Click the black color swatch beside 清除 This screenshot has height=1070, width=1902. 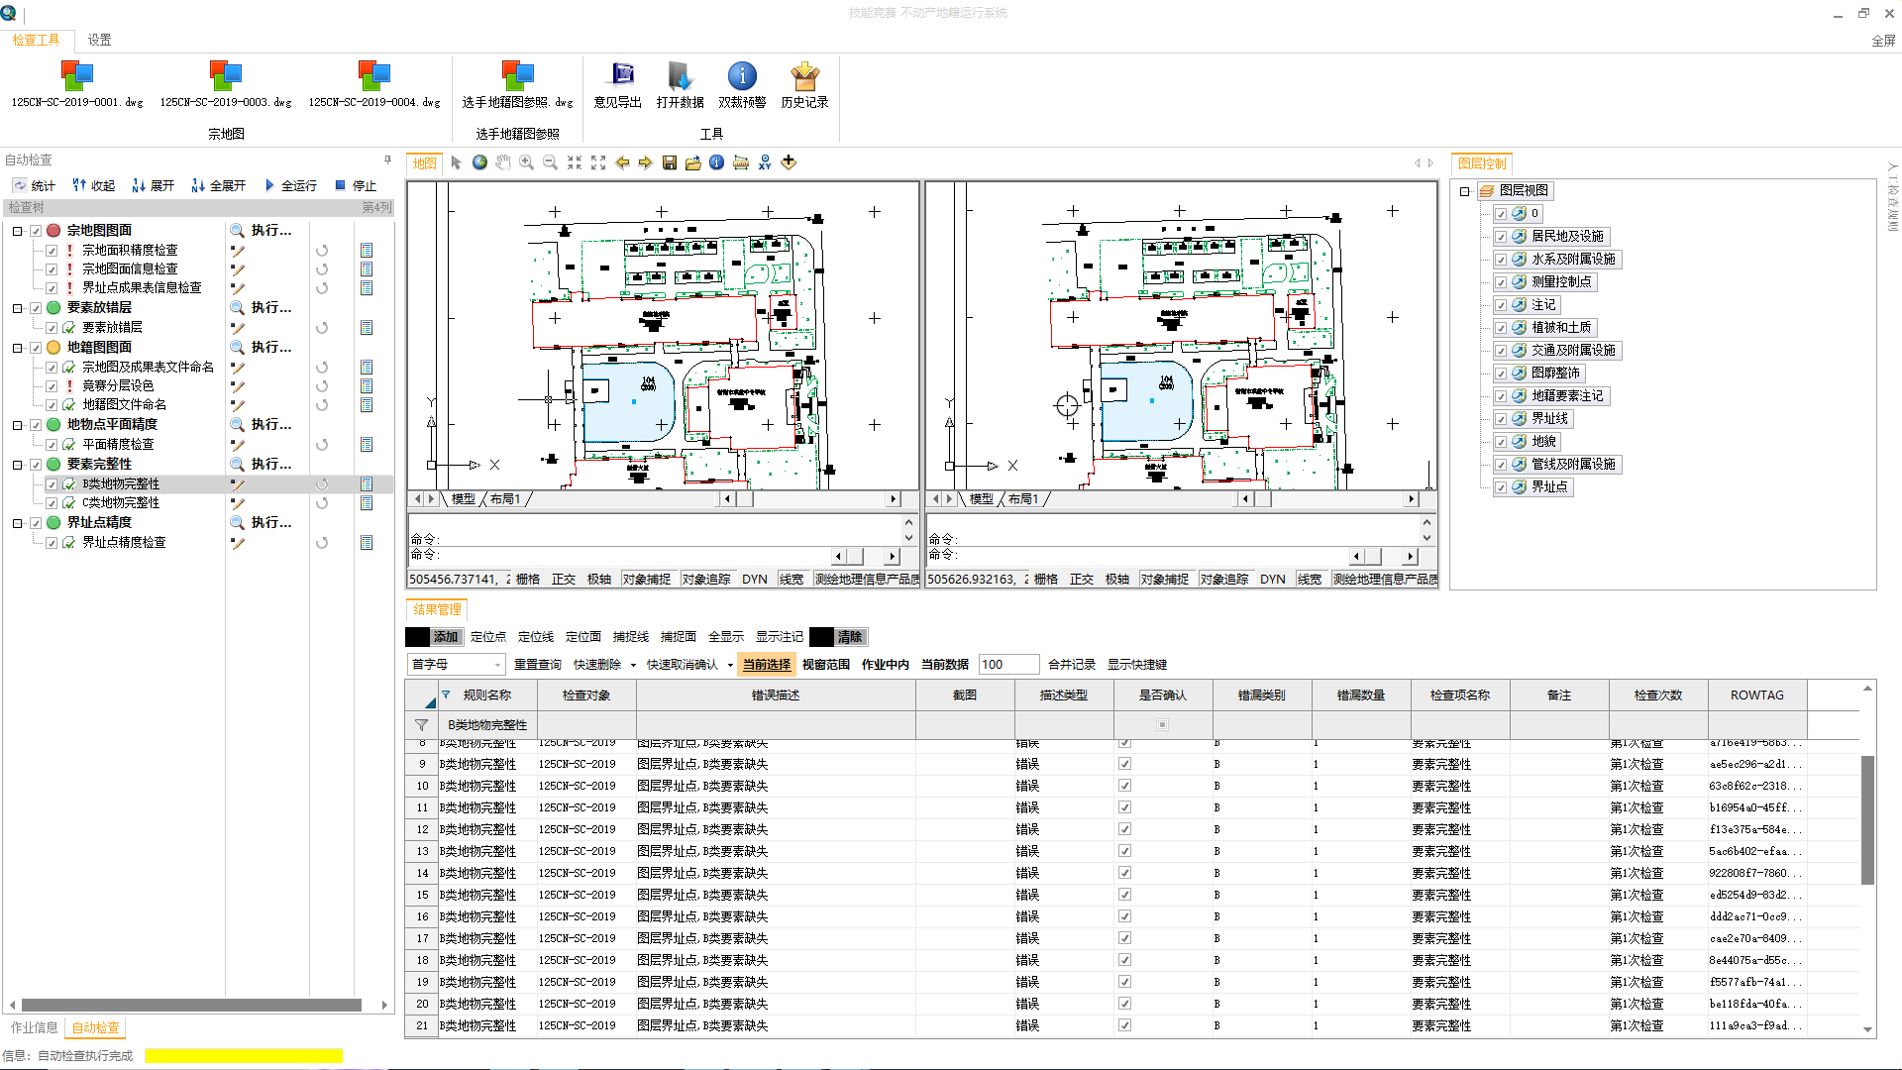tap(821, 637)
